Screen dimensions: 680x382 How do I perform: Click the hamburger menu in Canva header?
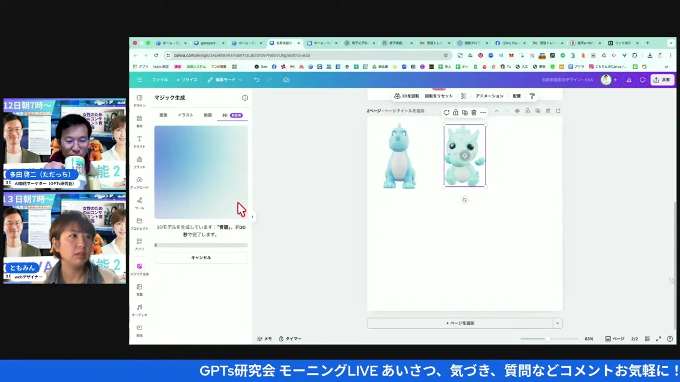coord(139,80)
